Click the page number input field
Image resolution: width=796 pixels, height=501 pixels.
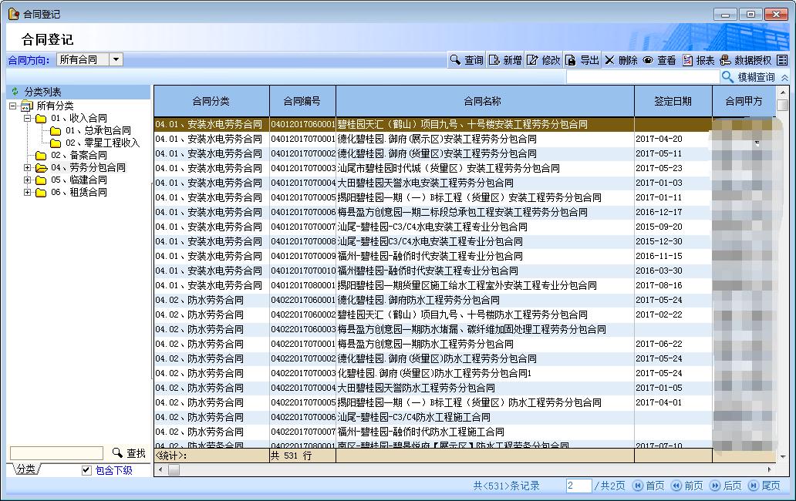(x=578, y=486)
